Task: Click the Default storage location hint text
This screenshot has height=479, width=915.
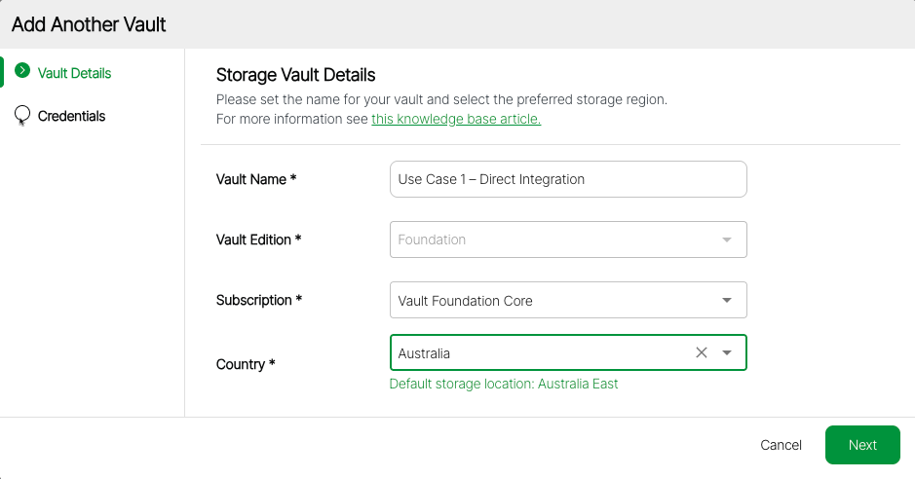Action: point(503,384)
